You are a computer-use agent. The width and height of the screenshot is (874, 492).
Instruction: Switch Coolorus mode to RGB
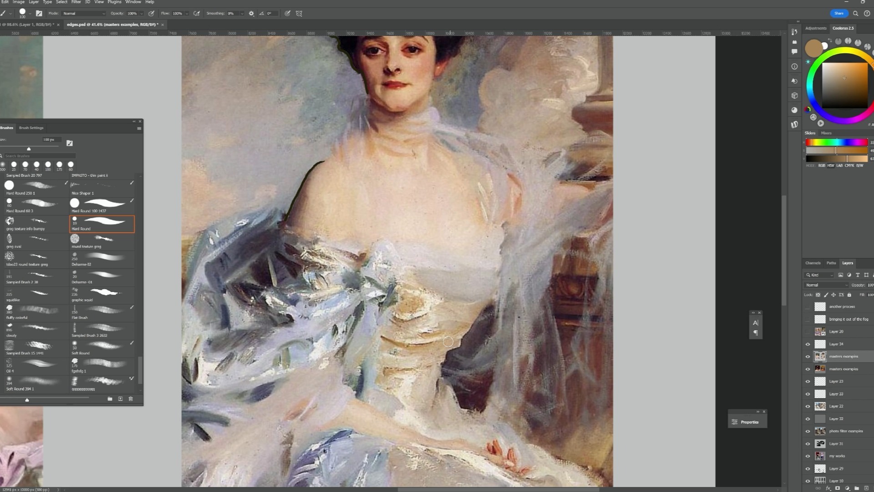coord(822,165)
